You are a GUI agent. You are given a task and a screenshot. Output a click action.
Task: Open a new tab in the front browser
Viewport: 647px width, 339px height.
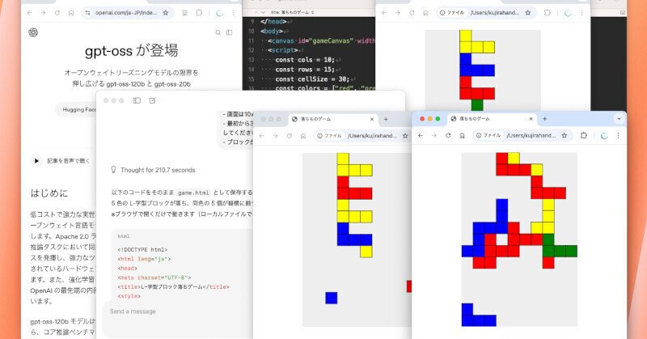click(x=544, y=118)
